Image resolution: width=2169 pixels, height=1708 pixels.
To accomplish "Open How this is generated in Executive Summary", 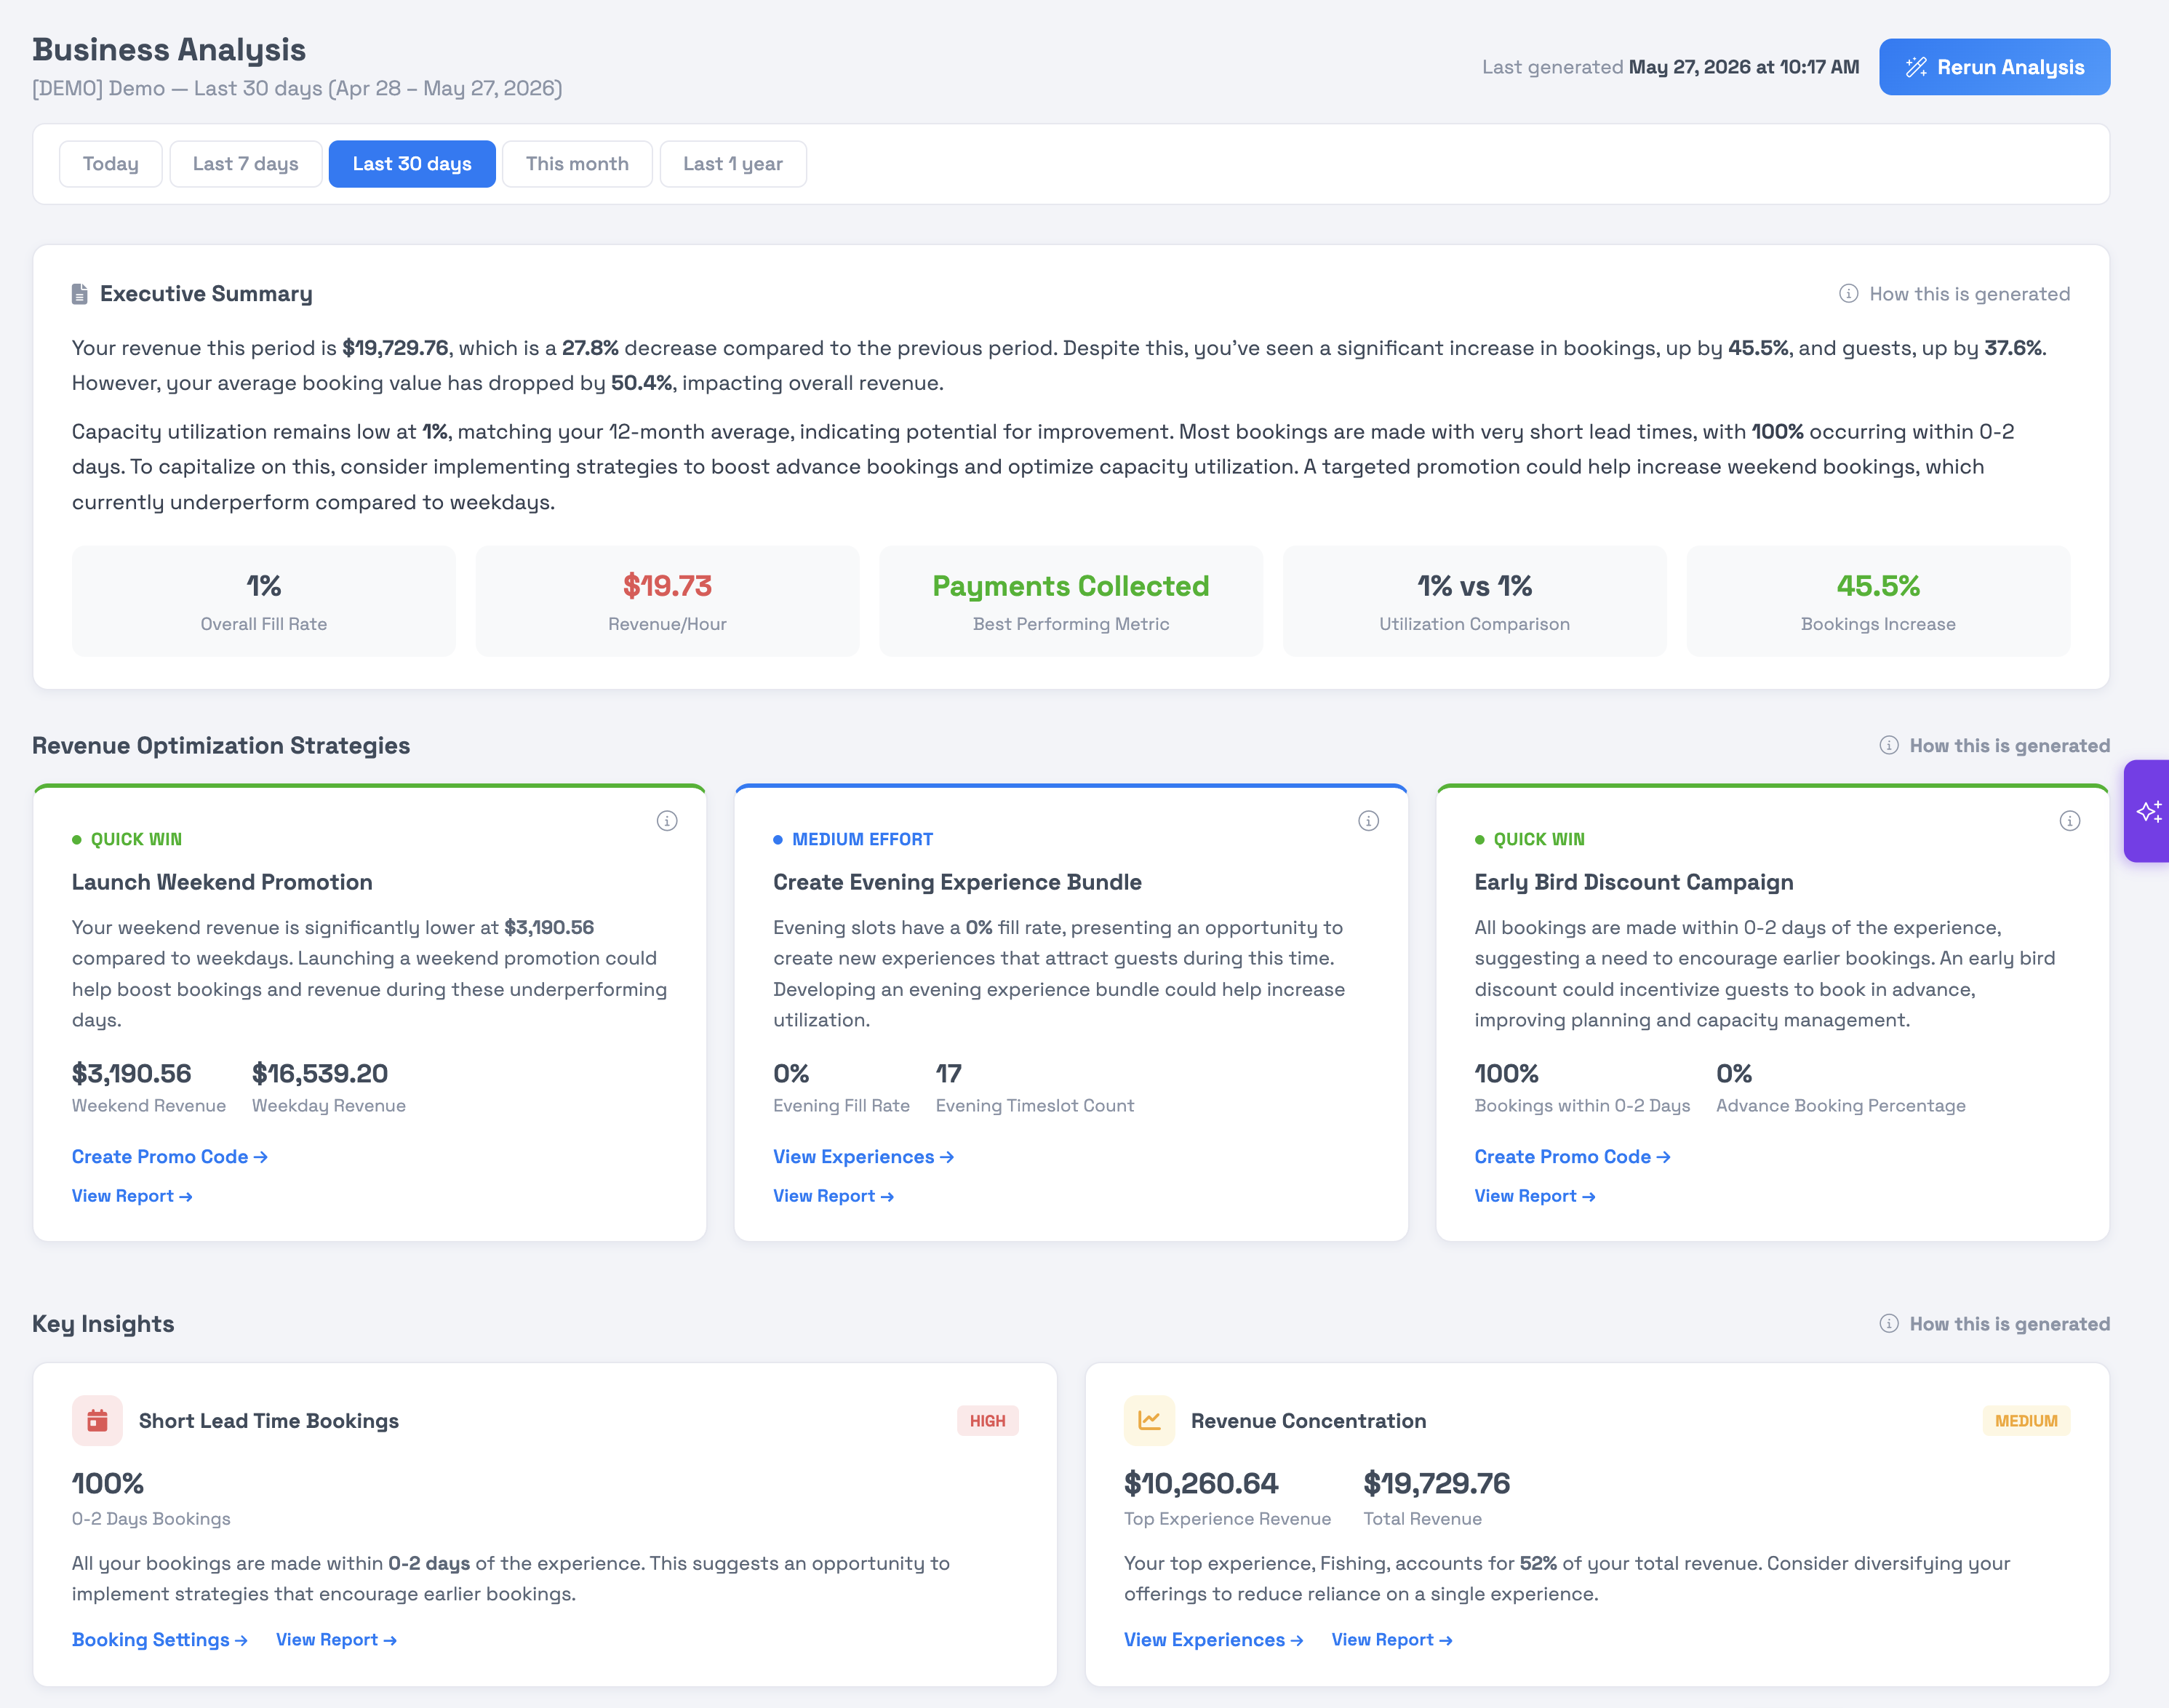I will pos(1954,294).
